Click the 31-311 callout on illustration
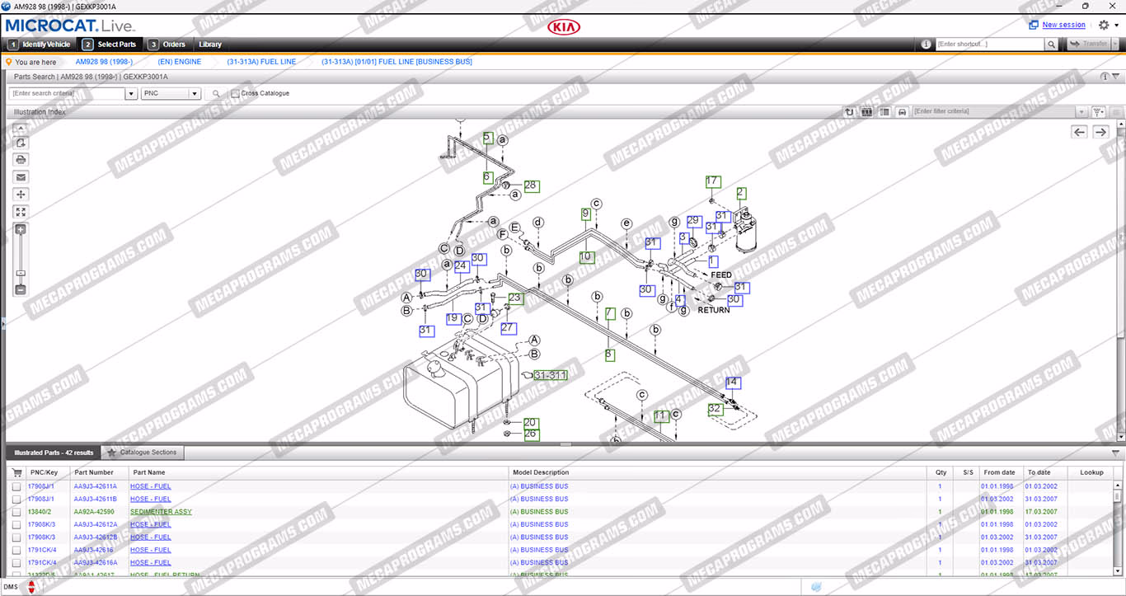This screenshot has height=596, width=1126. [x=550, y=375]
